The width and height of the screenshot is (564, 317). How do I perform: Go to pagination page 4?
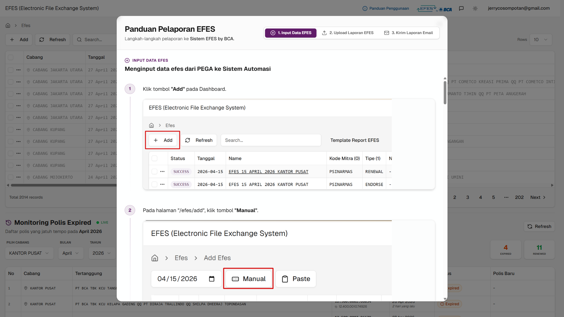click(481, 197)
